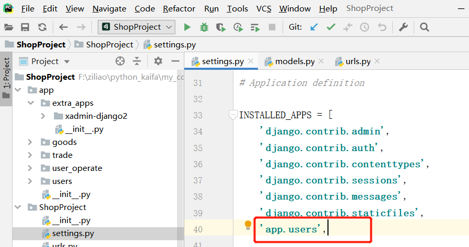The height and width of the screenshot is (247, 469).
Task: Click the Profile run icon
Action: pos(238,28)
